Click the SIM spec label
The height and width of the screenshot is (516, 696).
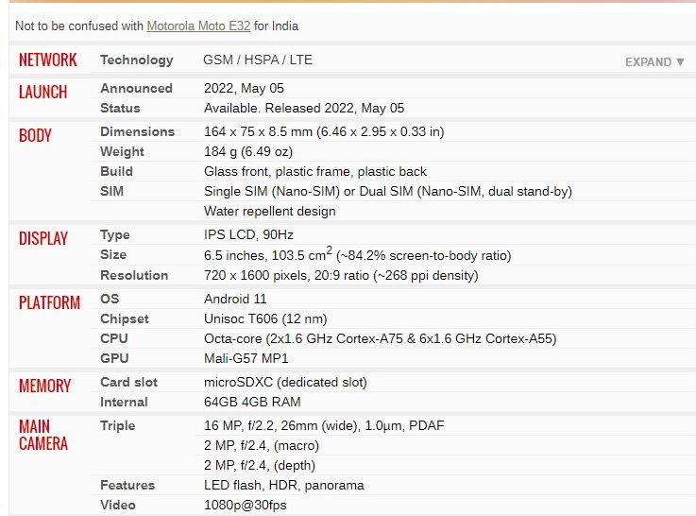click(111, 191)
